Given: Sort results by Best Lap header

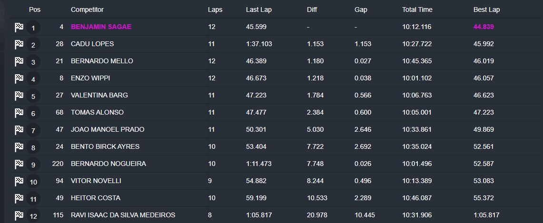Looking at the screenshot, I should pyautogui.click(x=486, y=10).
